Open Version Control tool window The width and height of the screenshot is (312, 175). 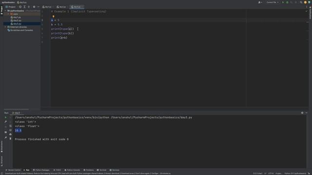pos(13,170)
